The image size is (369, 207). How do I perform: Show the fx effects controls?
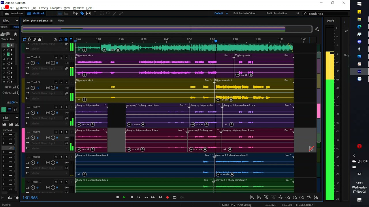point(29,39)
